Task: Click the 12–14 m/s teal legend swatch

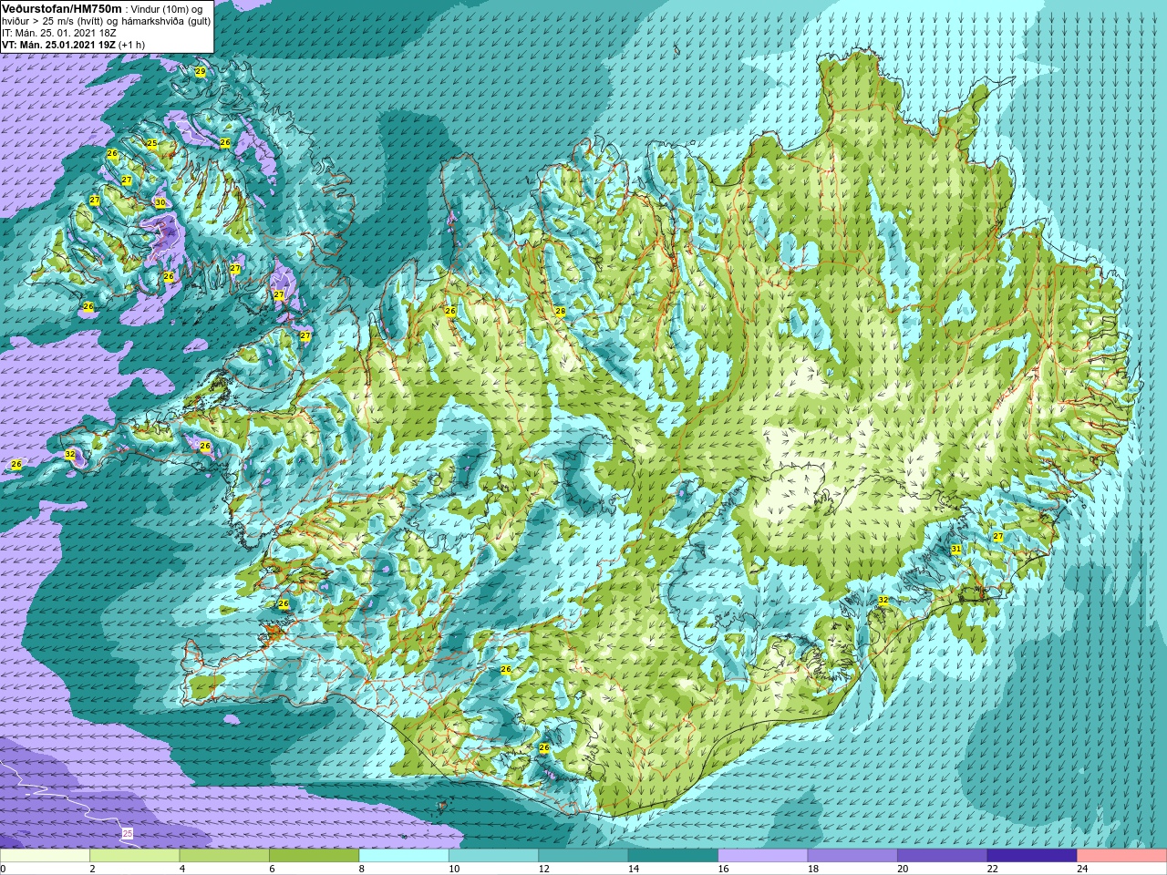Action: pos(583,856)
